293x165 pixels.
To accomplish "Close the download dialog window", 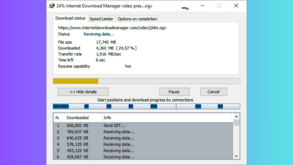I will [236, 6].
